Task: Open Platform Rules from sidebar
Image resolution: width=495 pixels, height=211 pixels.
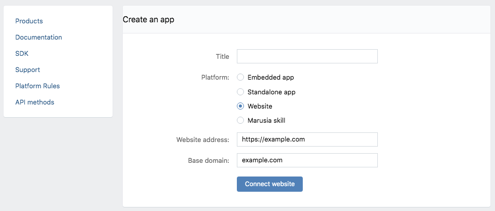Action: tap(38, 86)
